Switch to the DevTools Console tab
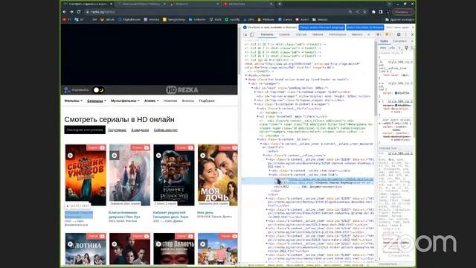The width and height of the screenshot is (476, 268). click(284, 35)
